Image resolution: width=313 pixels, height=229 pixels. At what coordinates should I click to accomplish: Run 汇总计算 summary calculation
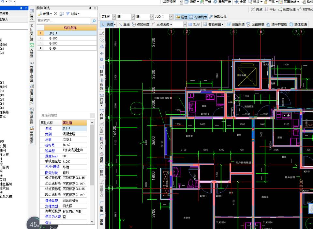[32, 32]
